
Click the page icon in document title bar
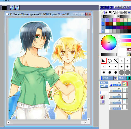coord(8,14)
